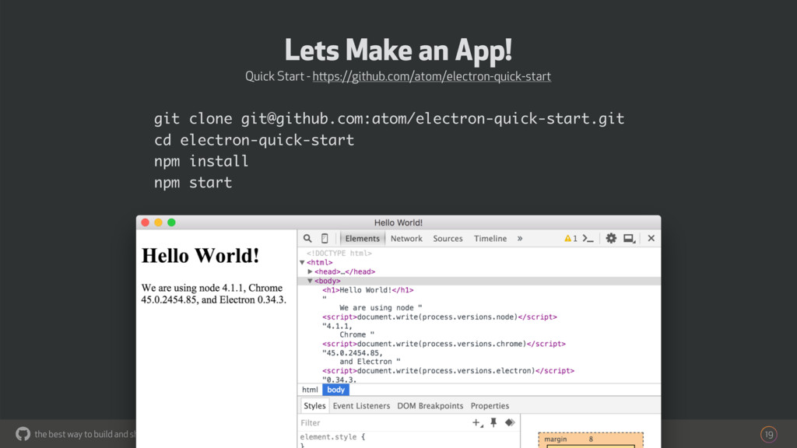This screenshot has width=797, height=448.
Task: Open the Sources tab
Action: (448, 238)
